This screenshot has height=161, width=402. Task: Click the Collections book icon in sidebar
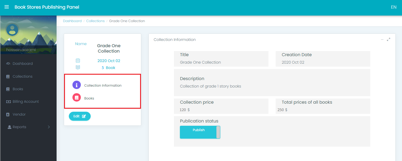click(x=8, y=76)
